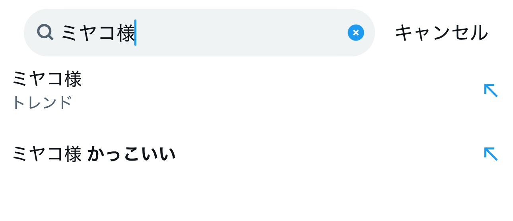Hit the gray search glyph in the search bar
Image resolution: width=513 pixels, height=221 pixels.
pos(45,32)
